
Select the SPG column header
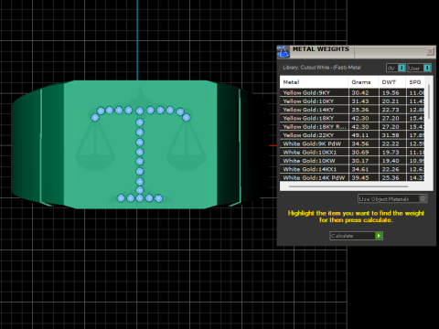pyautogui.click(x=415, y=82)
